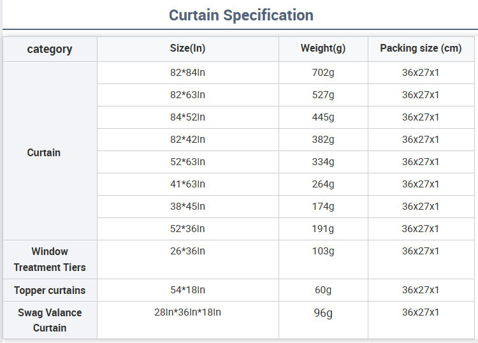
Task: Click the Window Treatment Tiers category cell
Action: (x=50, y=259)
